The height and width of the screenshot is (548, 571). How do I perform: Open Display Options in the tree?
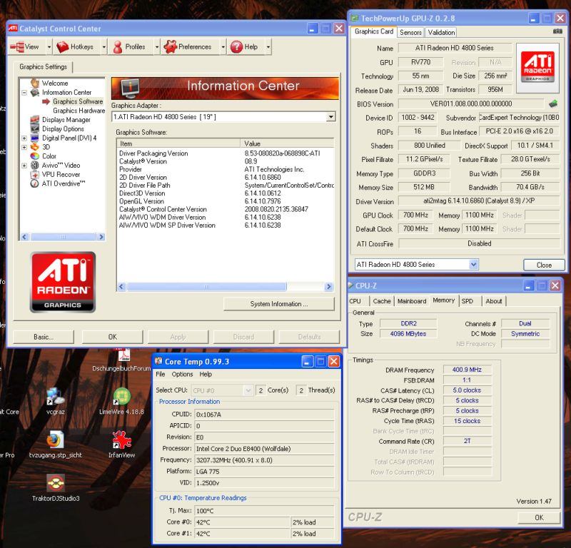(x=63, y=128)
